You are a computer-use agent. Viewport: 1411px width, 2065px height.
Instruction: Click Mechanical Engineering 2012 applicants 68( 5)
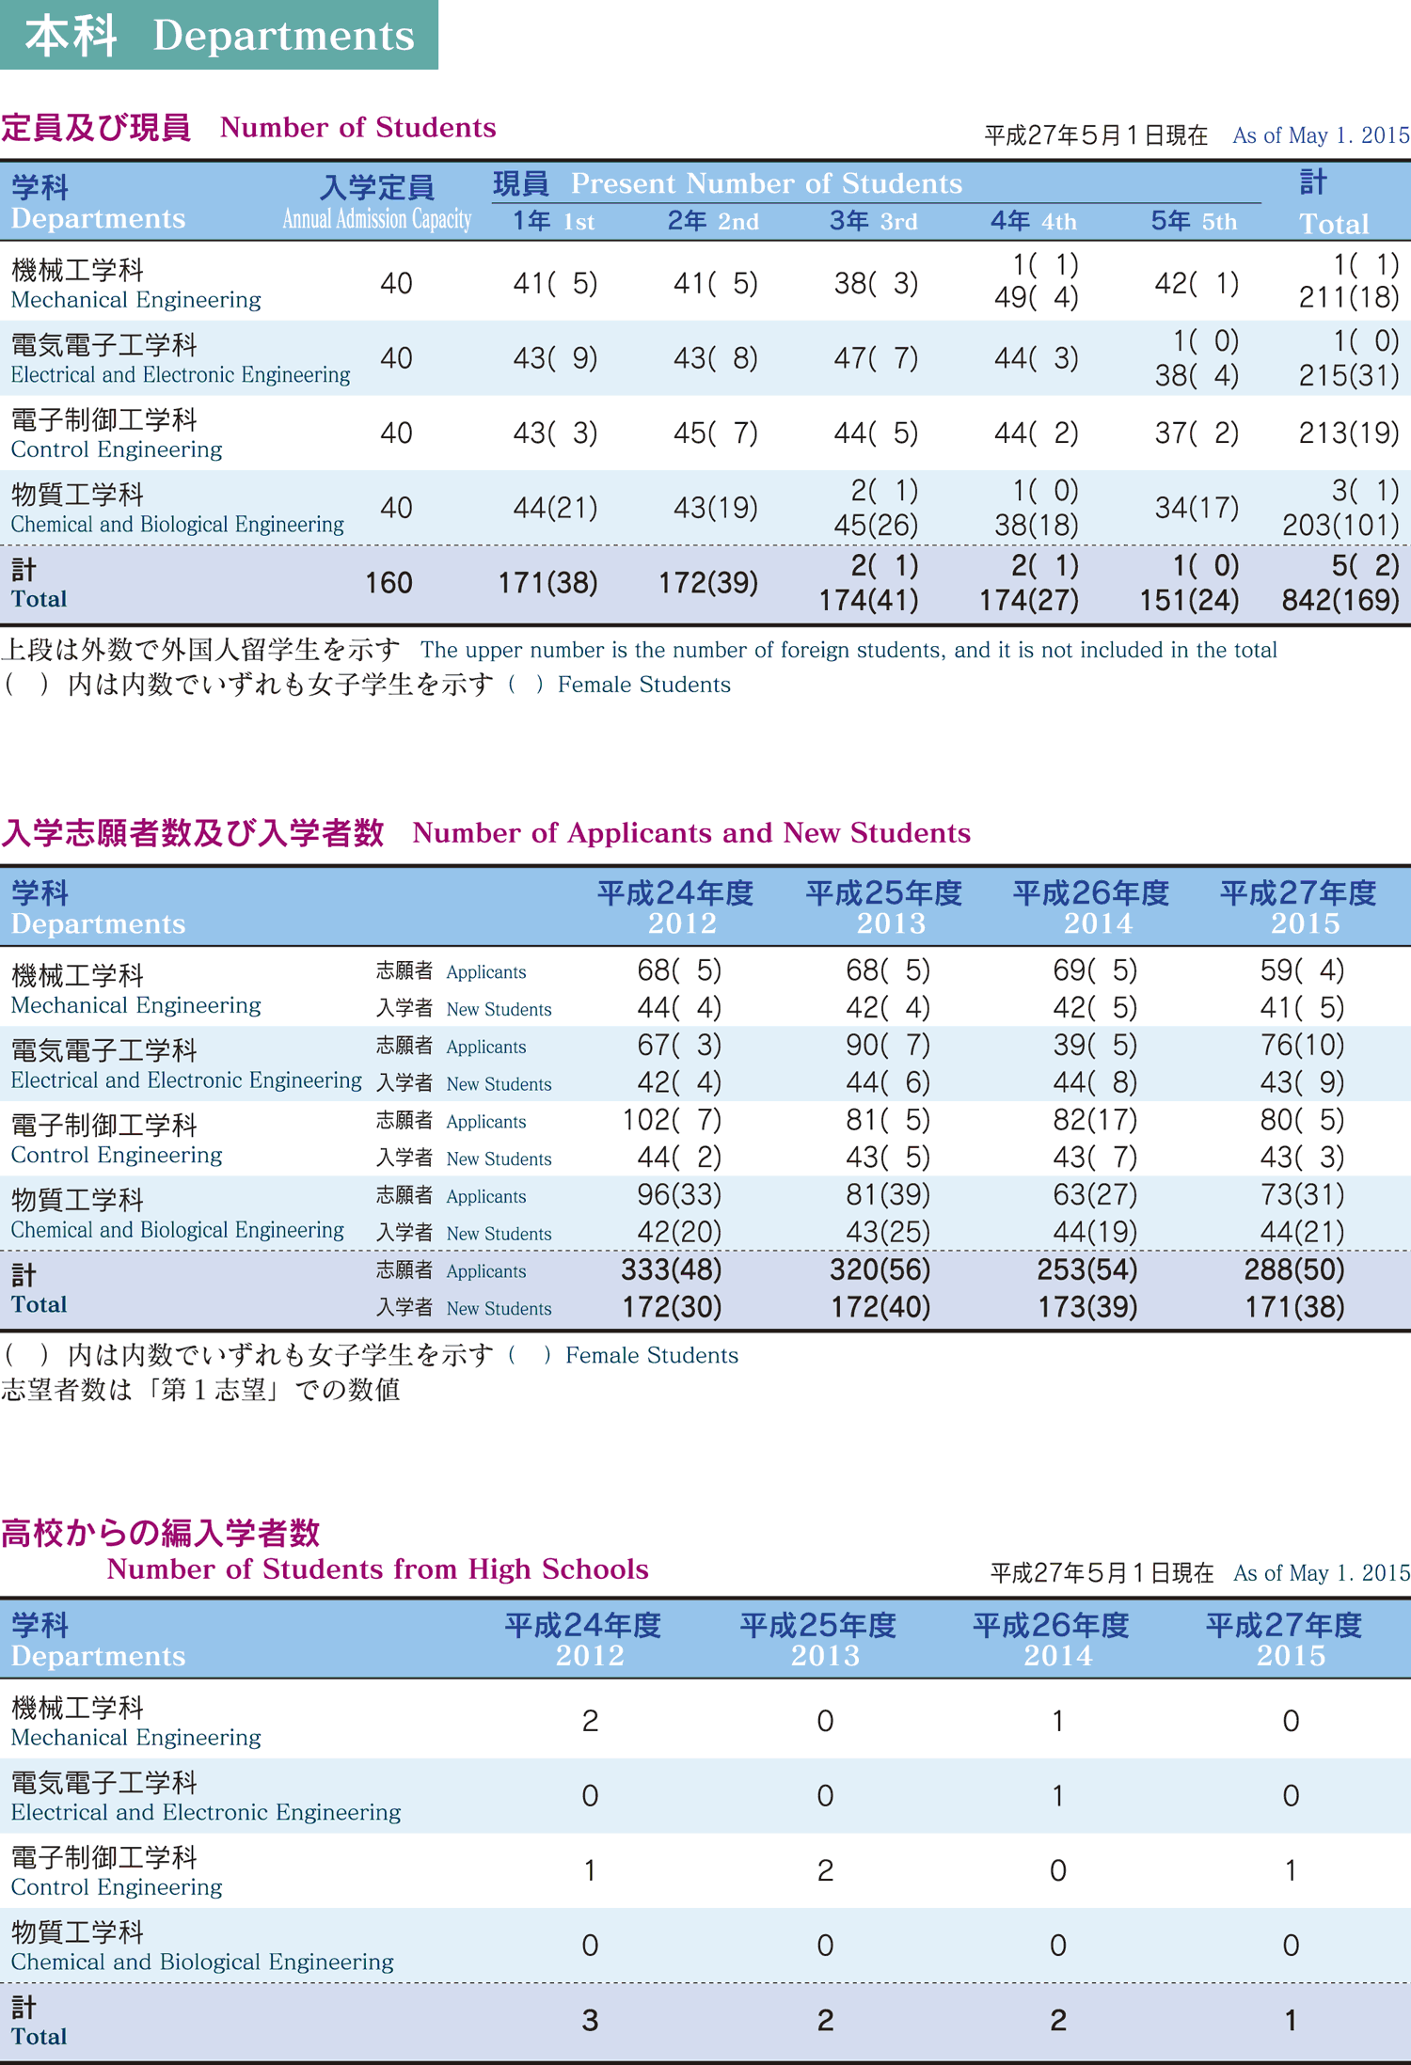(679, 969)
